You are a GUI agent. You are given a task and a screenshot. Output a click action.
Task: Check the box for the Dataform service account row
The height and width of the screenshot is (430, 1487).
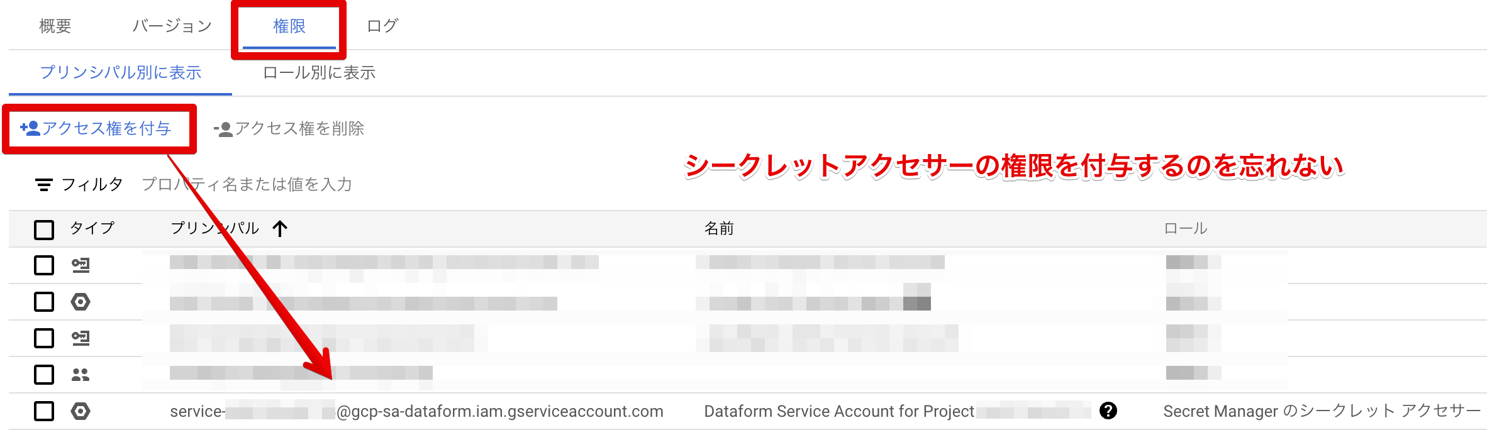(44, 412)
